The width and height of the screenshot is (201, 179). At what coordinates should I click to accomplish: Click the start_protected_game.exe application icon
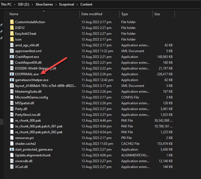pos(12,149)
